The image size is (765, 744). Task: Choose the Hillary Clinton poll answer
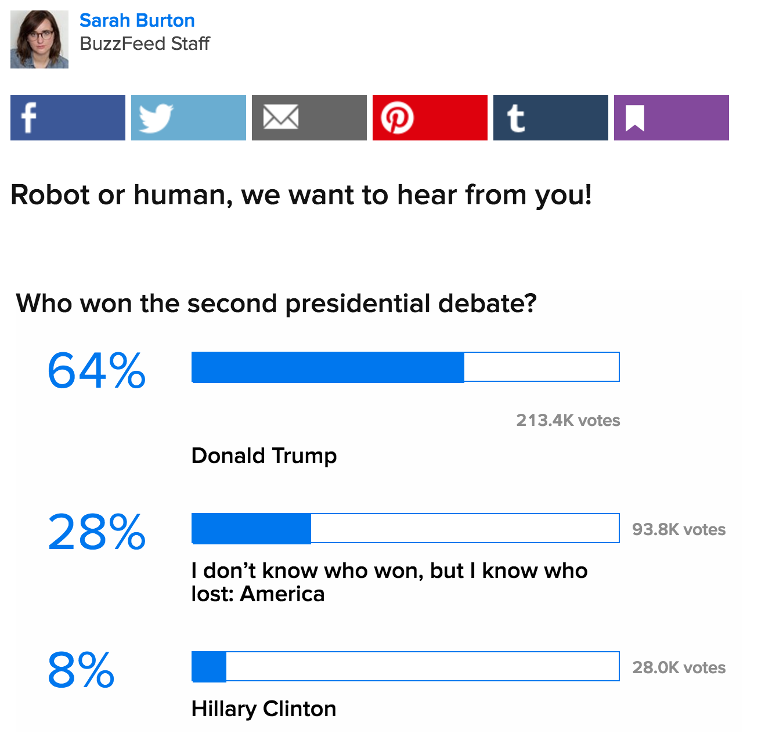click(x=264, y=709)
